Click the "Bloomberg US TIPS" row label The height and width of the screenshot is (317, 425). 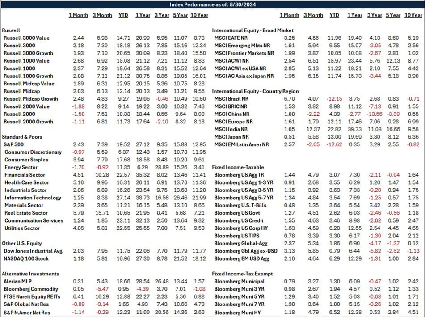click(236, 236)
